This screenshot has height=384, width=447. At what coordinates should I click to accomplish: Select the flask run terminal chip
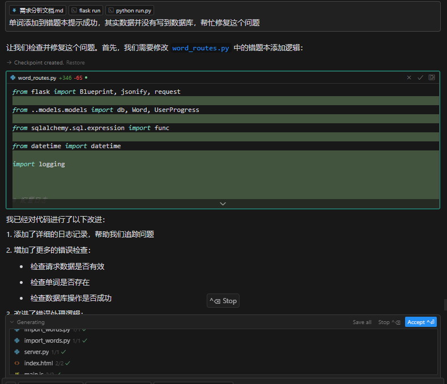[x=86, y=11]
